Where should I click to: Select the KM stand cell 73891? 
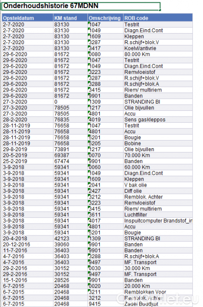click(71, 149)
